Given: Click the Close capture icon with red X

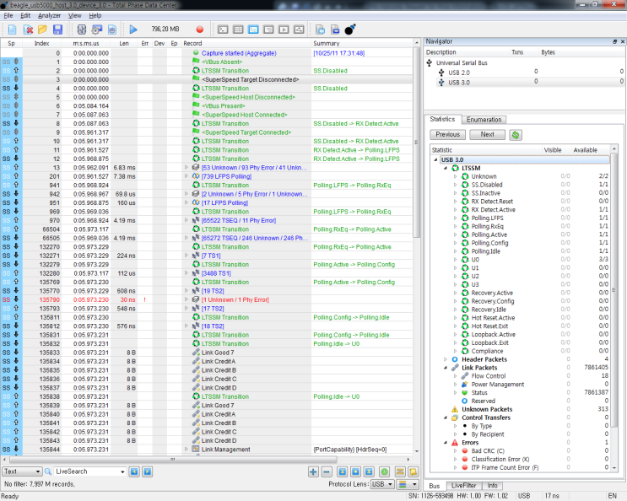Looking at the screenshot, I should click(28, 30).
